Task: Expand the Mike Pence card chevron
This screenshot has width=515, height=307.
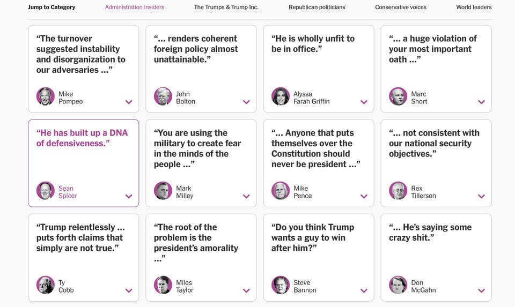Action: 364,196
